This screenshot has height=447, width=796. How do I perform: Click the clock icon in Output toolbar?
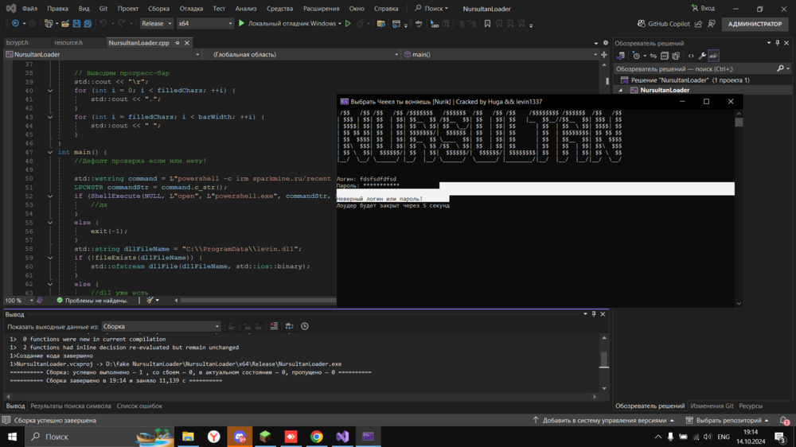(x=305, y=326)
